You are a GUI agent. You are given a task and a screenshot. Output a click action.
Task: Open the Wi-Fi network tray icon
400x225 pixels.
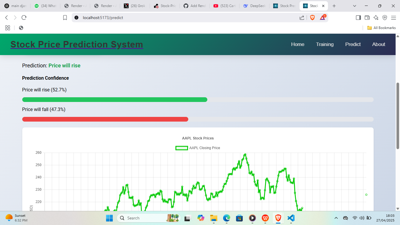click(x=355, y=218)
